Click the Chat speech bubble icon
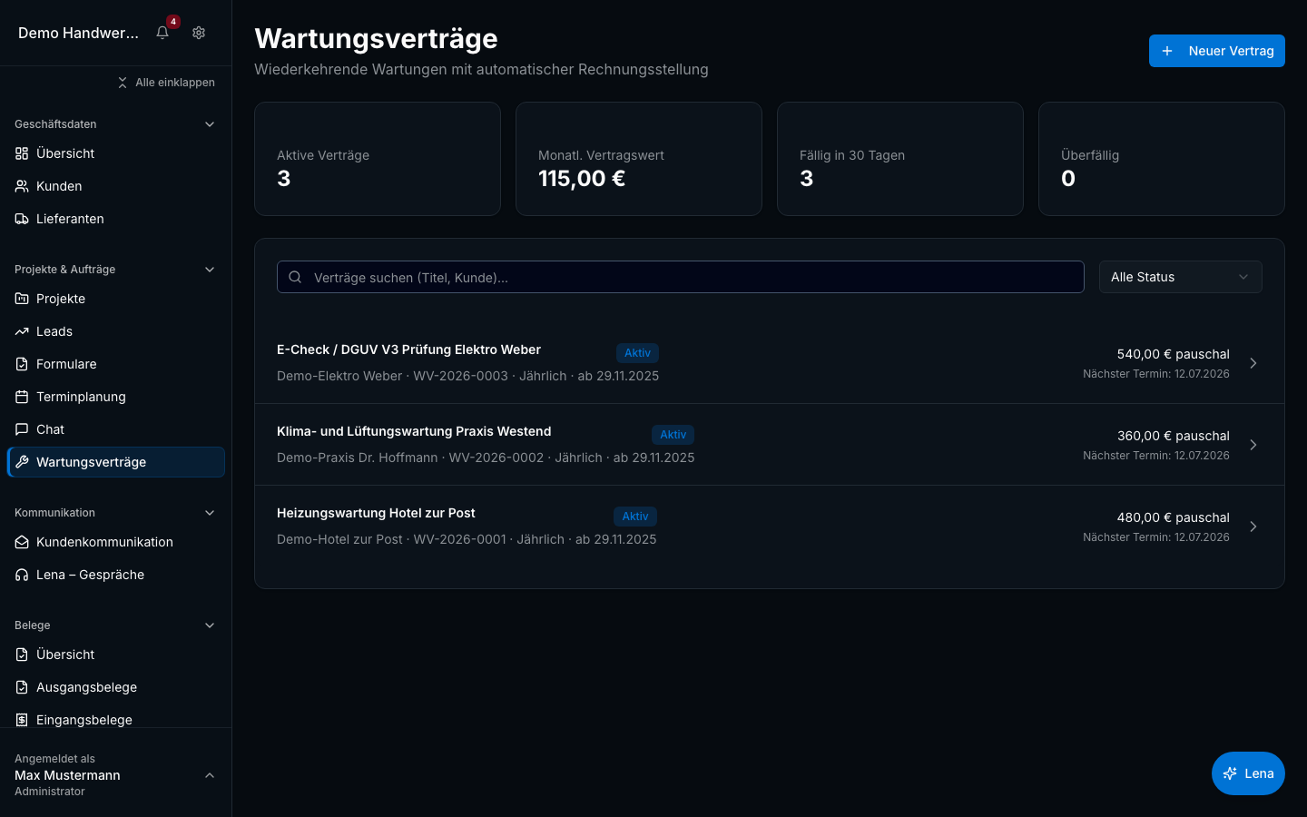The width and height of the screenshot is (1307, 817). [x=22, y=429]
